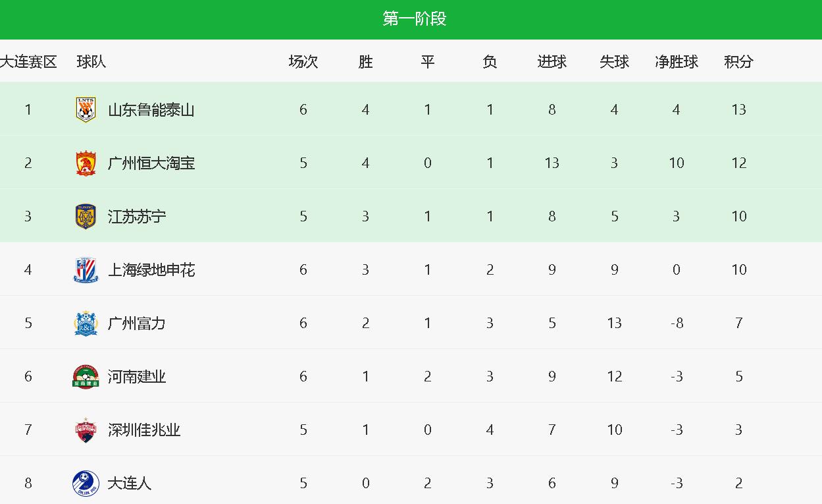Click the 进球 goals scored column header
Image resolution: width=822 pixels, height=504 pixels.
[552, 62]
